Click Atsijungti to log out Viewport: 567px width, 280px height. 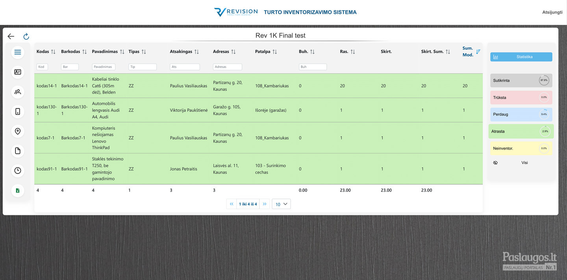pos(552,12)
